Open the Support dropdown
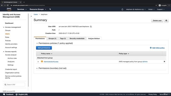 [x=161, y=9]
